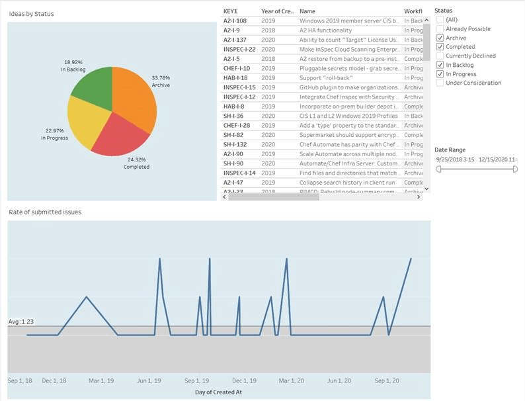Image resolution: width=525 pixels, height=401 pixels.
Task: Click the Name column header
Action: point(307,11)
